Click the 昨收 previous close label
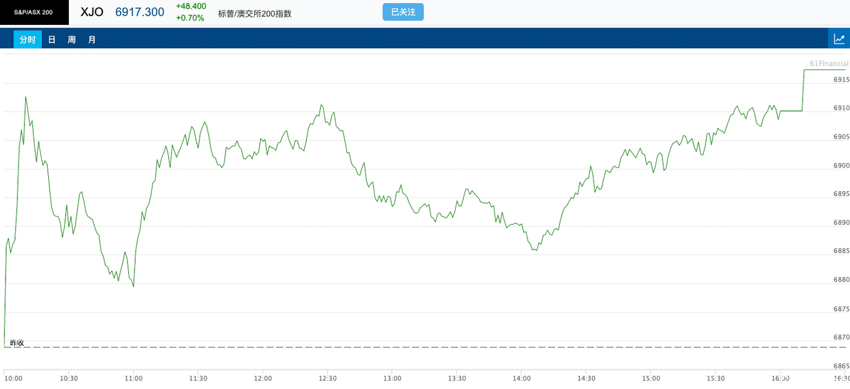 click(x=17, y=343)
